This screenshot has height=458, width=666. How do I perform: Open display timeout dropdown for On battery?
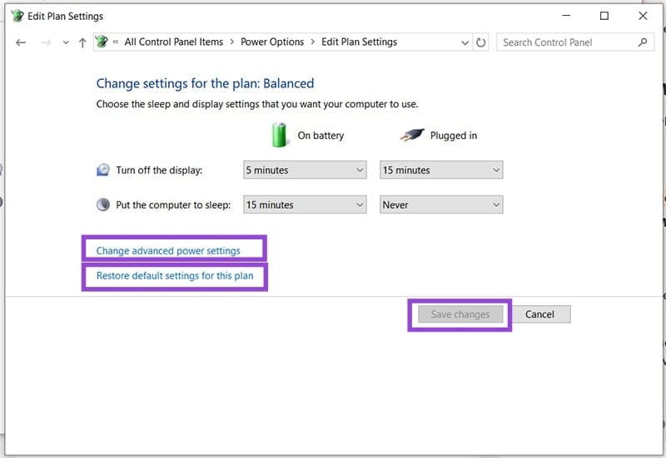click(305, 170)
